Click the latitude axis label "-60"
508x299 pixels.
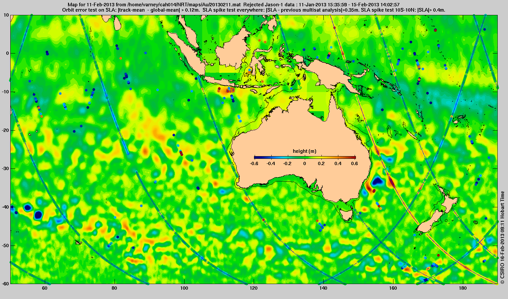click(x=5, y=284)
